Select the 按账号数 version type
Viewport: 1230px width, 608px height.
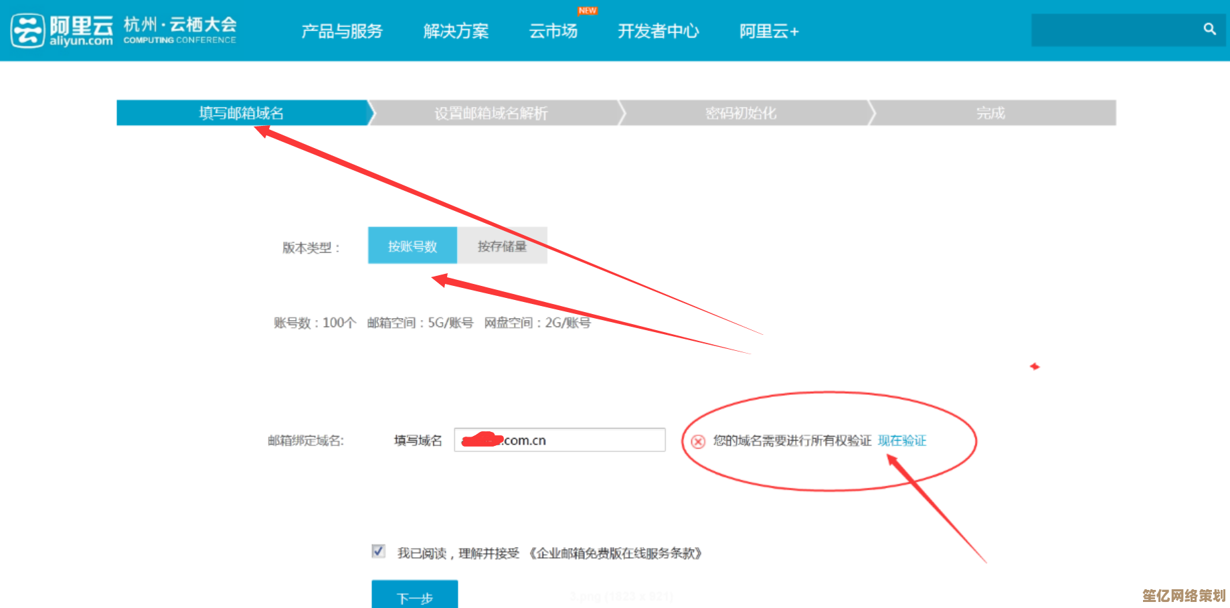point(412,246)
